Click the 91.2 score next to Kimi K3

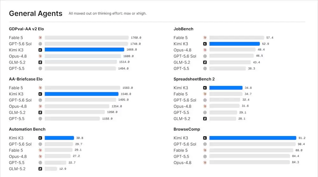pos(302,138)
